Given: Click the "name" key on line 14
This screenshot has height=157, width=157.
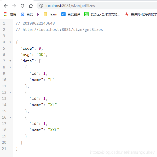Looking at the screenshot, I should [x=36, y=105].
